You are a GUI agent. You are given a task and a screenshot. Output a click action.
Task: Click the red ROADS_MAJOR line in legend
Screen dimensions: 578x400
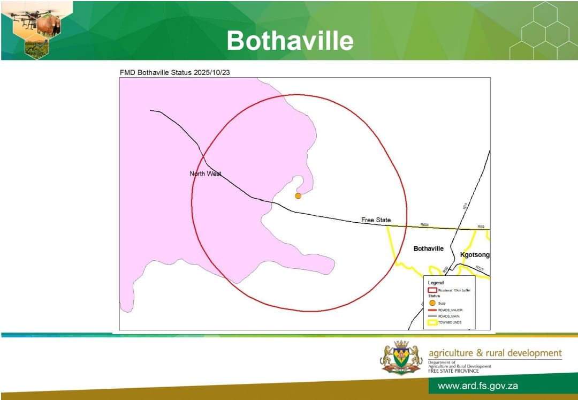pyautogui.click(x=432, y=310)
